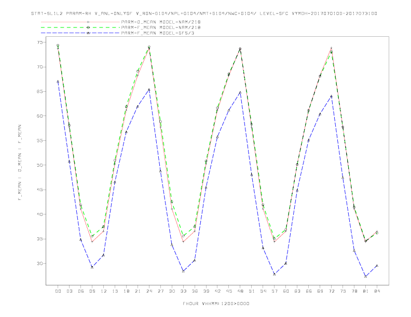Viewport: 411px width, 317px height.
Task: Click the y-axis tick label 60
Action: 39,116
